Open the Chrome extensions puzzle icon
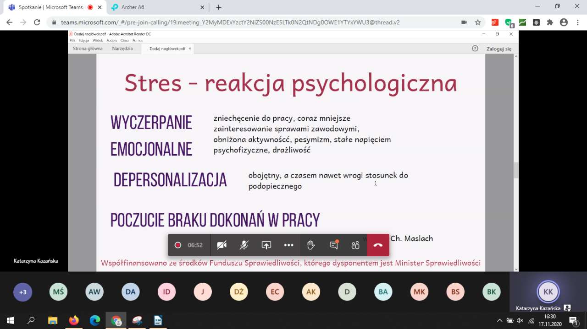The image size is (587, 329). (550, 22)
